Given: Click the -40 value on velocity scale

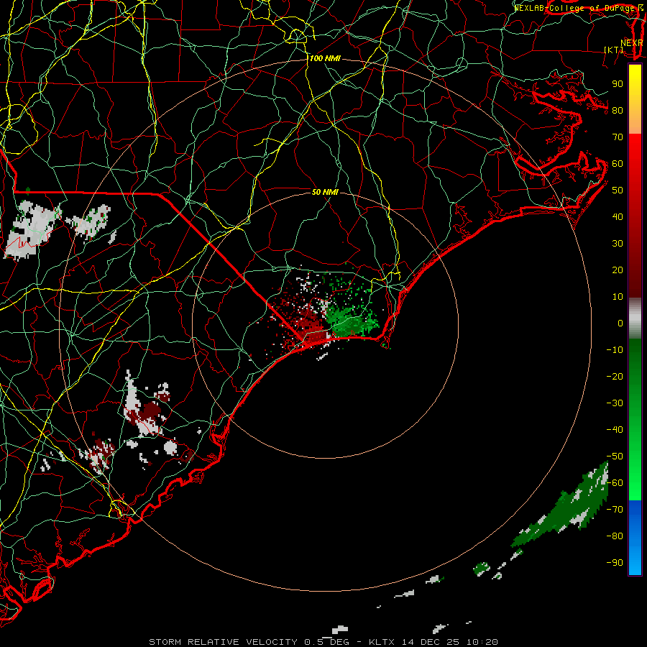Looking at the screenshot, I should [615, 430].
